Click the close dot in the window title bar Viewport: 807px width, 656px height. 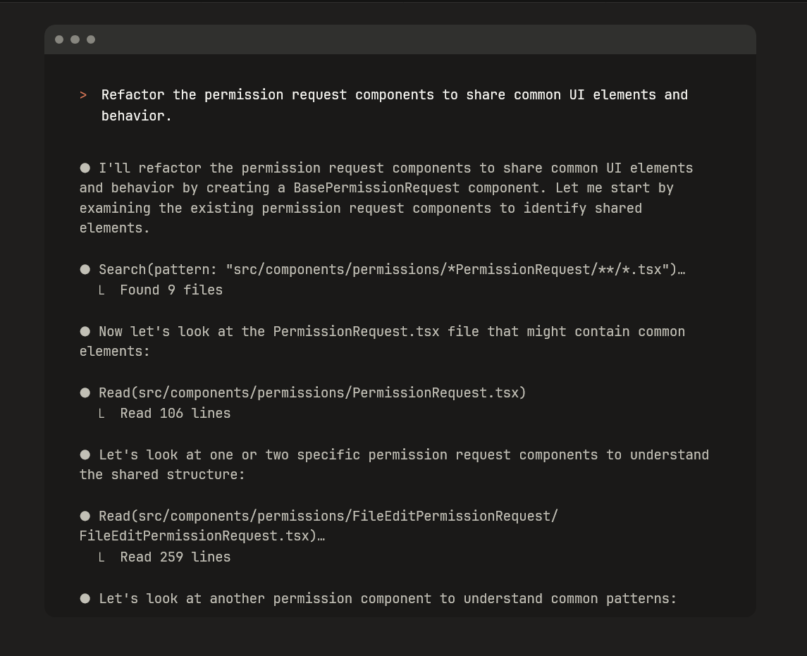coord(59,39)
